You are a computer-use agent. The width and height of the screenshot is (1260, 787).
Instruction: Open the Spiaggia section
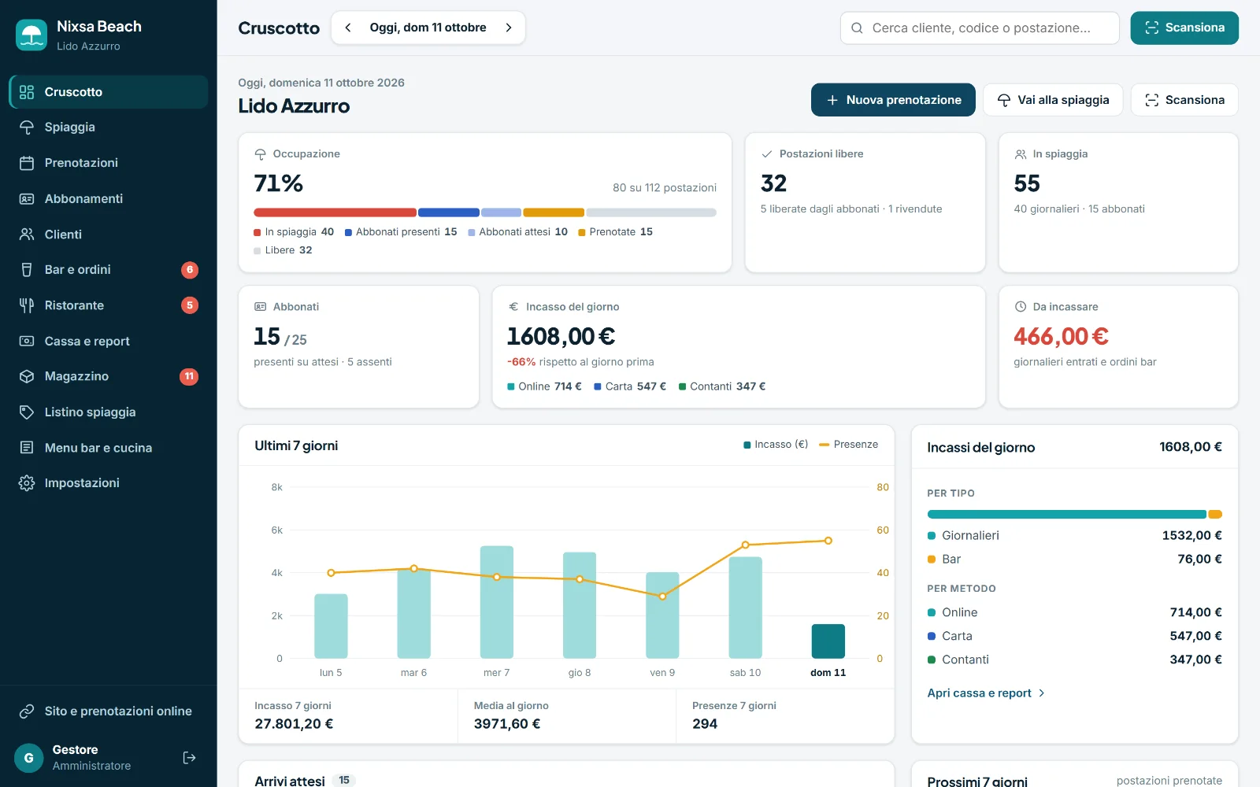109,127
